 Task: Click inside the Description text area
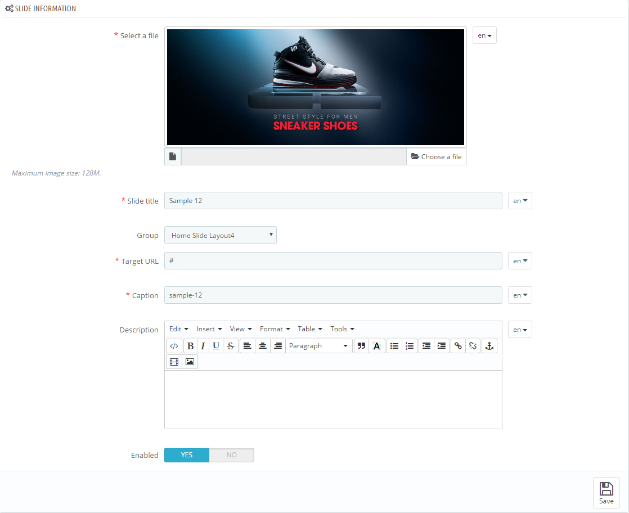333,399
